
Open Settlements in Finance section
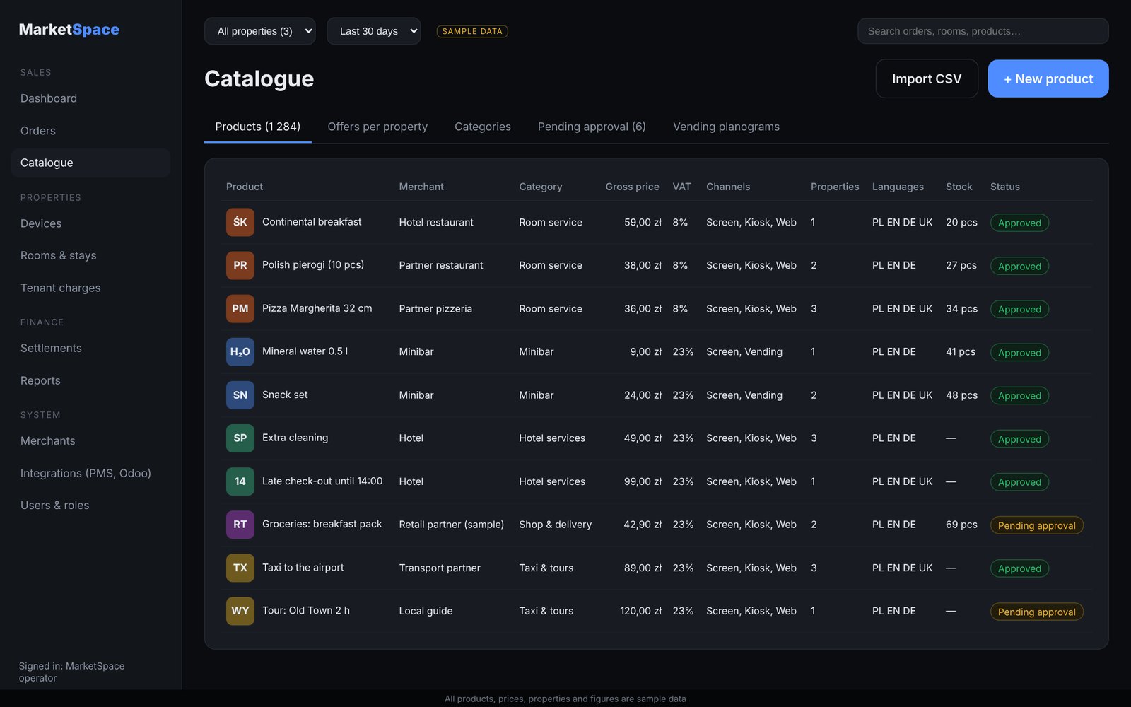point(90,348)
